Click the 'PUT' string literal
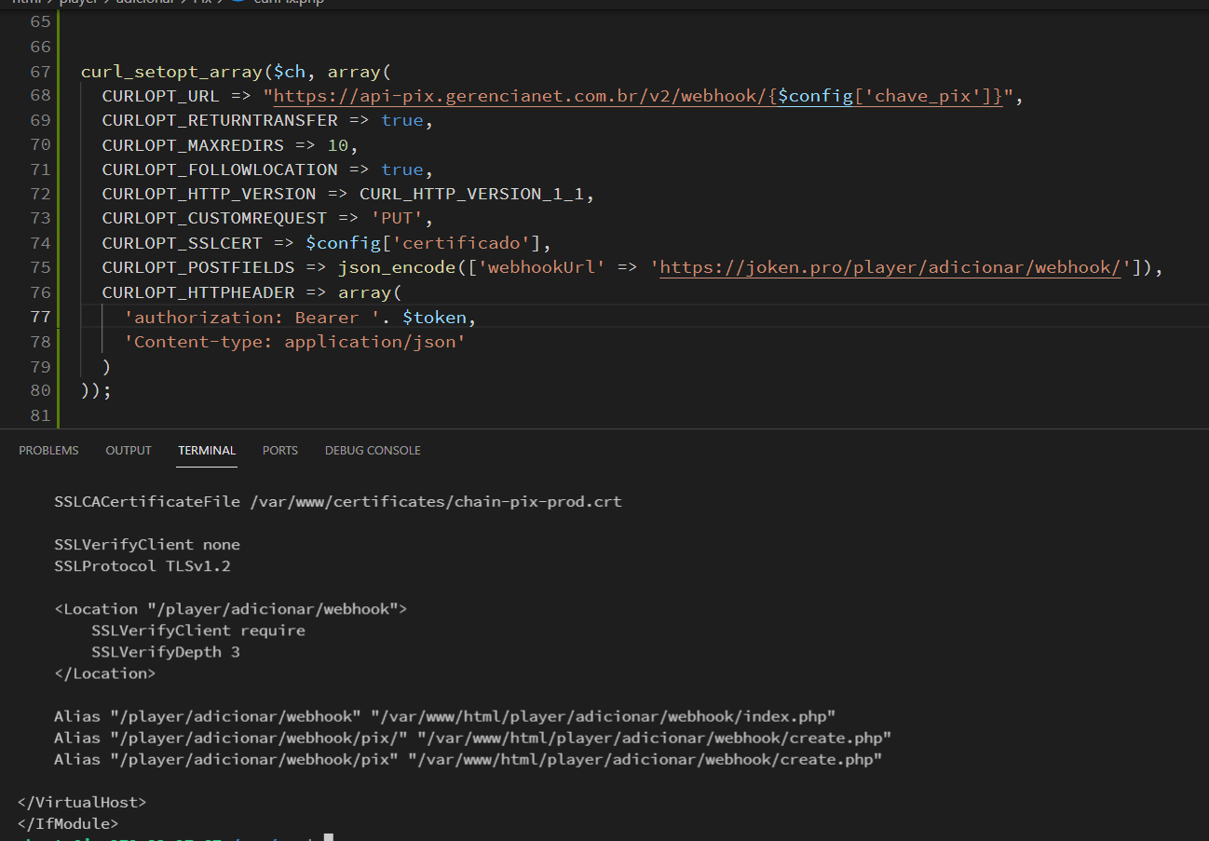Screen dimensions: 1209x841 pyautogui.click(x=397, y=218)
